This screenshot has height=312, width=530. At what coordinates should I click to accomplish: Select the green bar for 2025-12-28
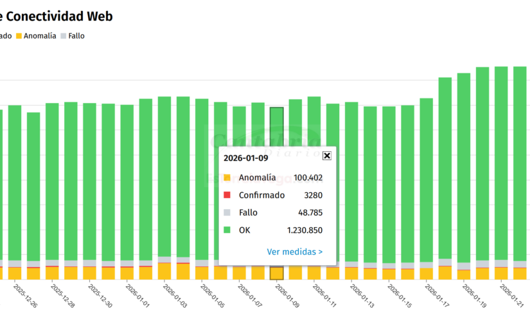point(52,180)
